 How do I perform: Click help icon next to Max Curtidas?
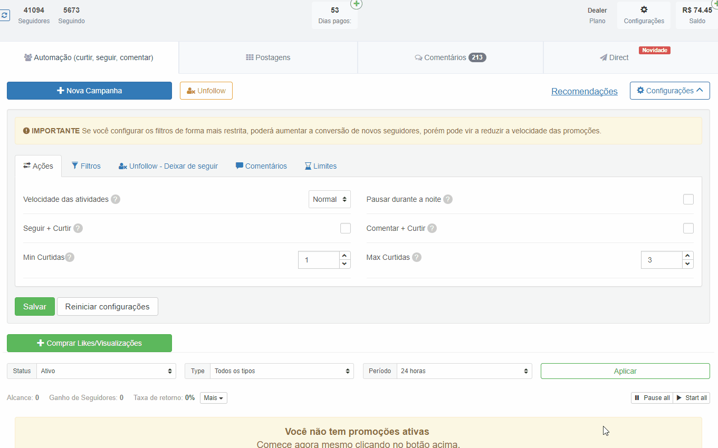(417, 257)
